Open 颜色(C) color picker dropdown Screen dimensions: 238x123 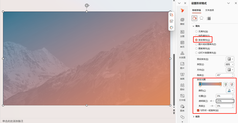[x=230, y=91]
